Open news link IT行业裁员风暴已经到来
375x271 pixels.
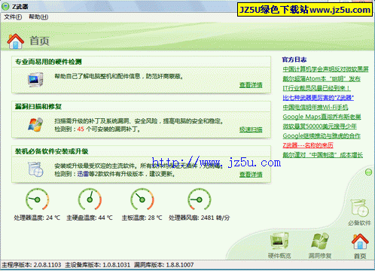[316, 88]
